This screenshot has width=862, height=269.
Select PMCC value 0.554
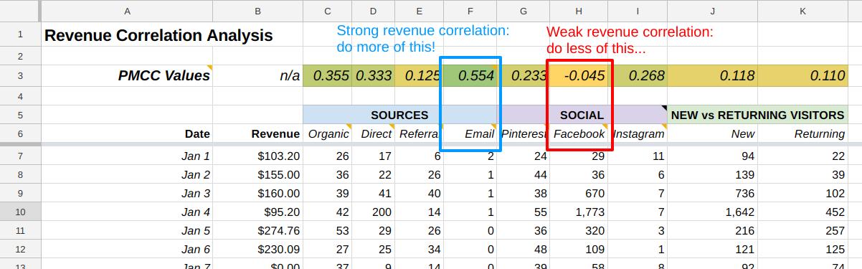pos(470,75)
